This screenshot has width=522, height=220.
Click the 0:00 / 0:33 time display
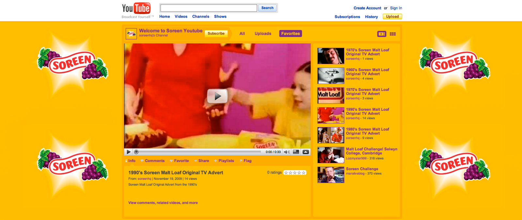[x=273, y=152]
